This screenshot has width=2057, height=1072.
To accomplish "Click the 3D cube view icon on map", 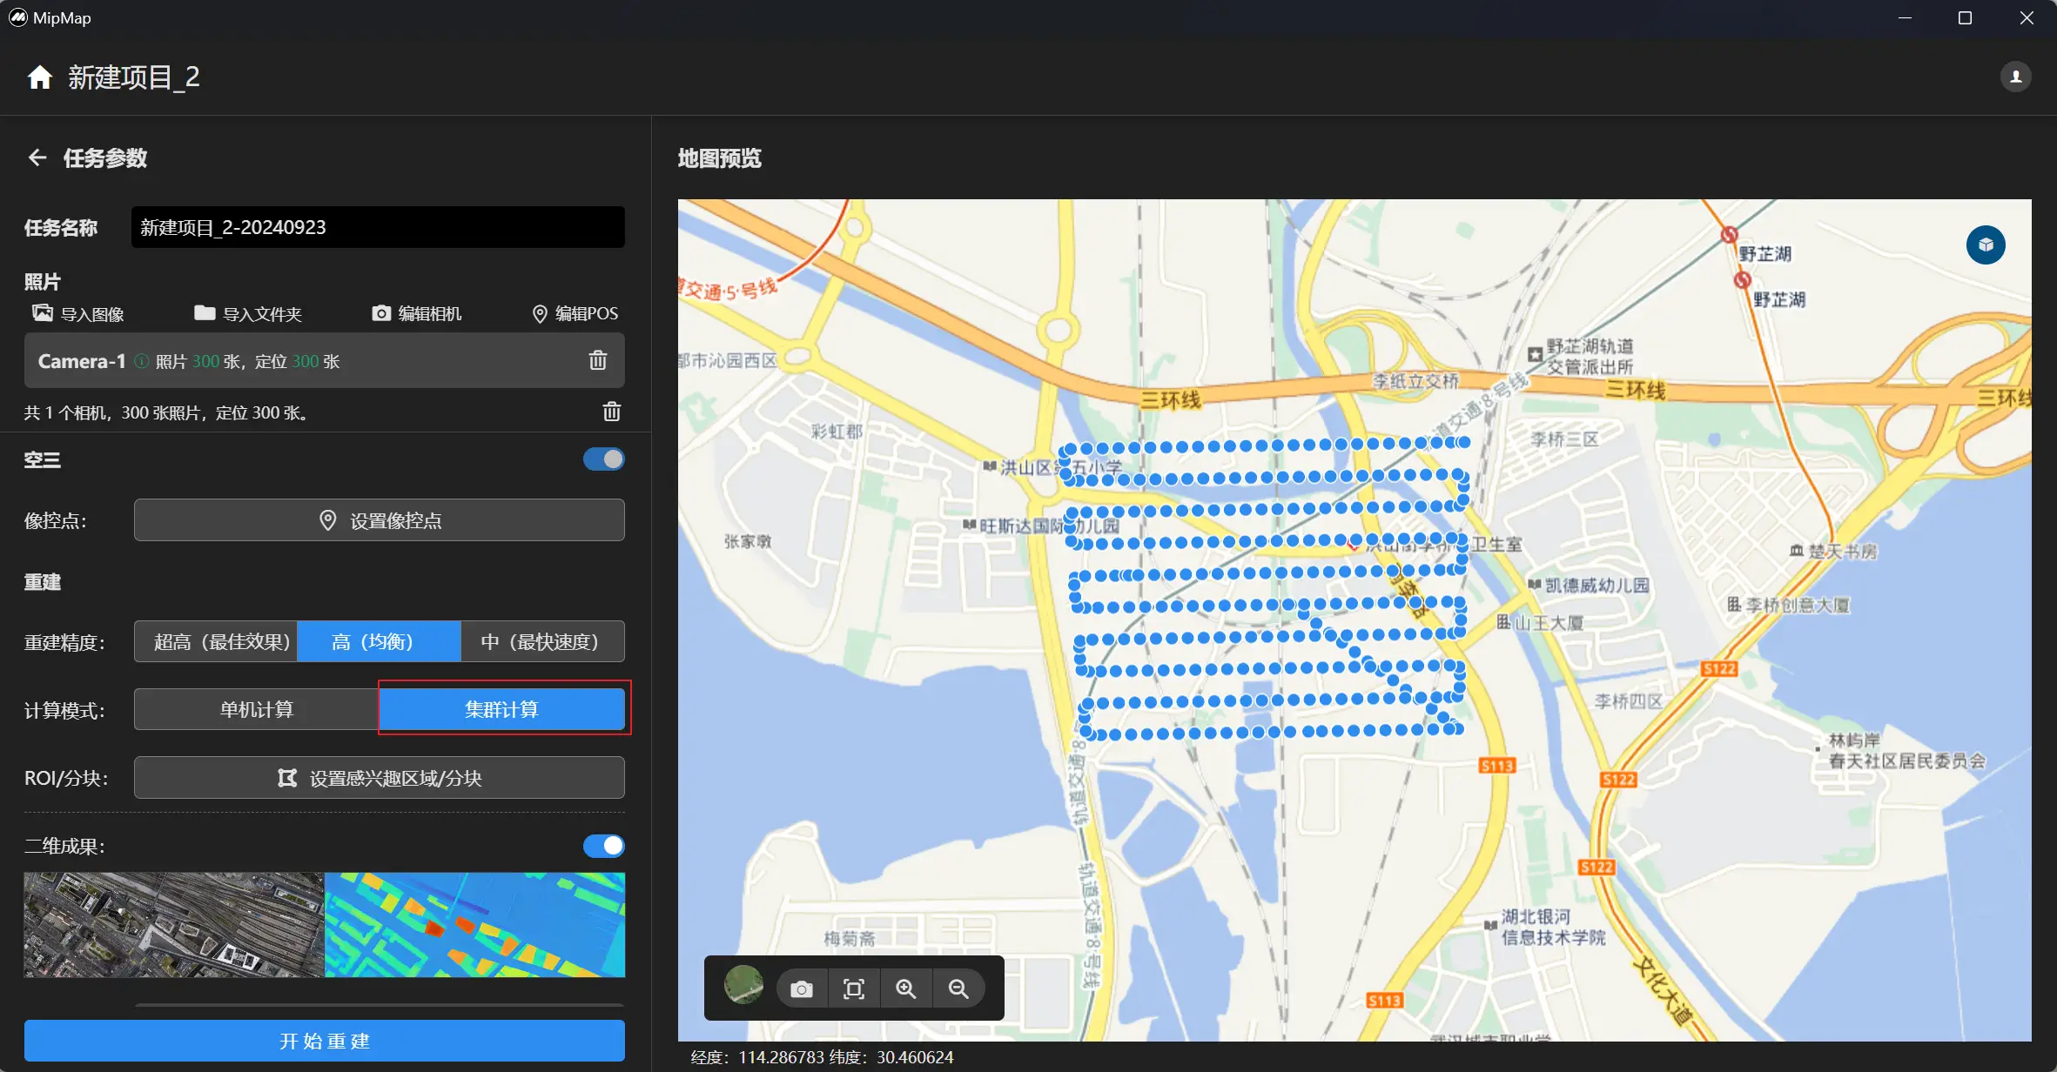I will coord(1985,245).
